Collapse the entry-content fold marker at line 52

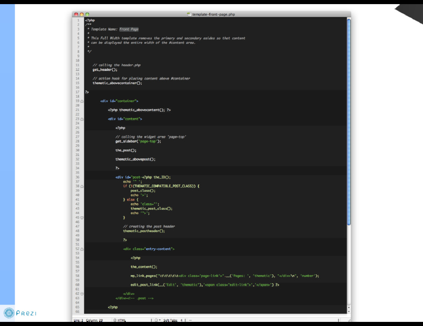[x=82, y=249]
